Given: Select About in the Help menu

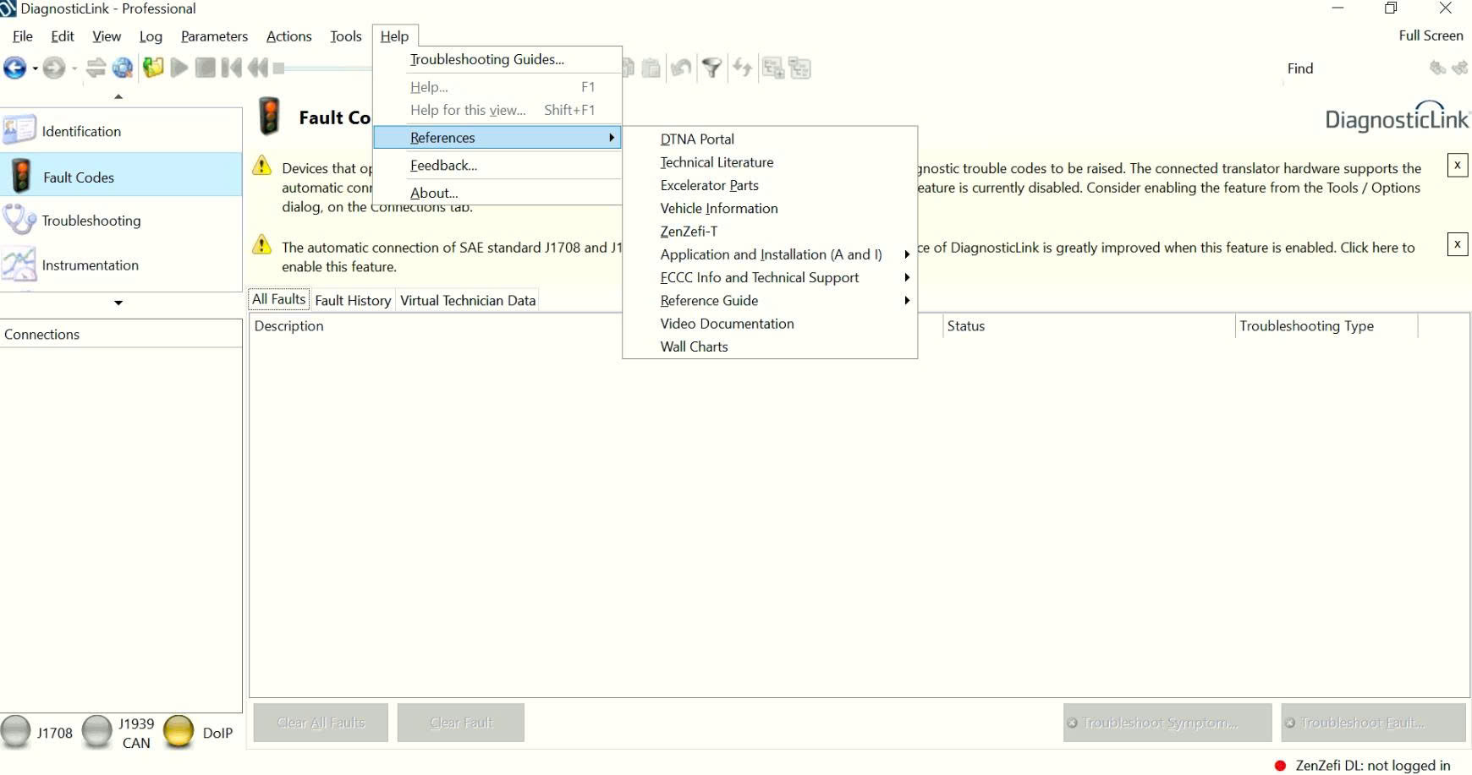Looking at the screenshot, I should coord(497,193).
